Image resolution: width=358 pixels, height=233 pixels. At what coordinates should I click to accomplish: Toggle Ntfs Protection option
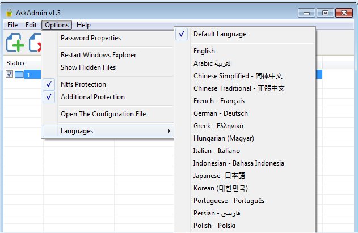(82, 84)
